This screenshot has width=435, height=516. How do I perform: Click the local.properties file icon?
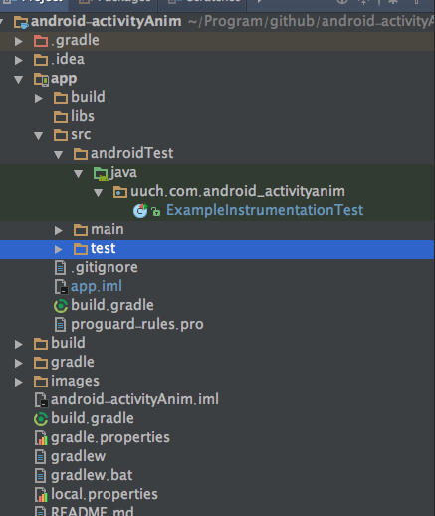tap(41, 495)
